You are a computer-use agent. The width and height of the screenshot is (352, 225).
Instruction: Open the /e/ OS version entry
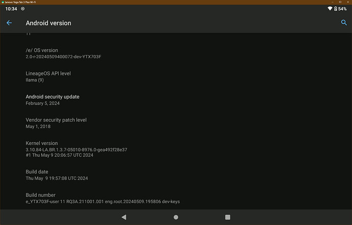pyautogui.click(x=176, y=54)
